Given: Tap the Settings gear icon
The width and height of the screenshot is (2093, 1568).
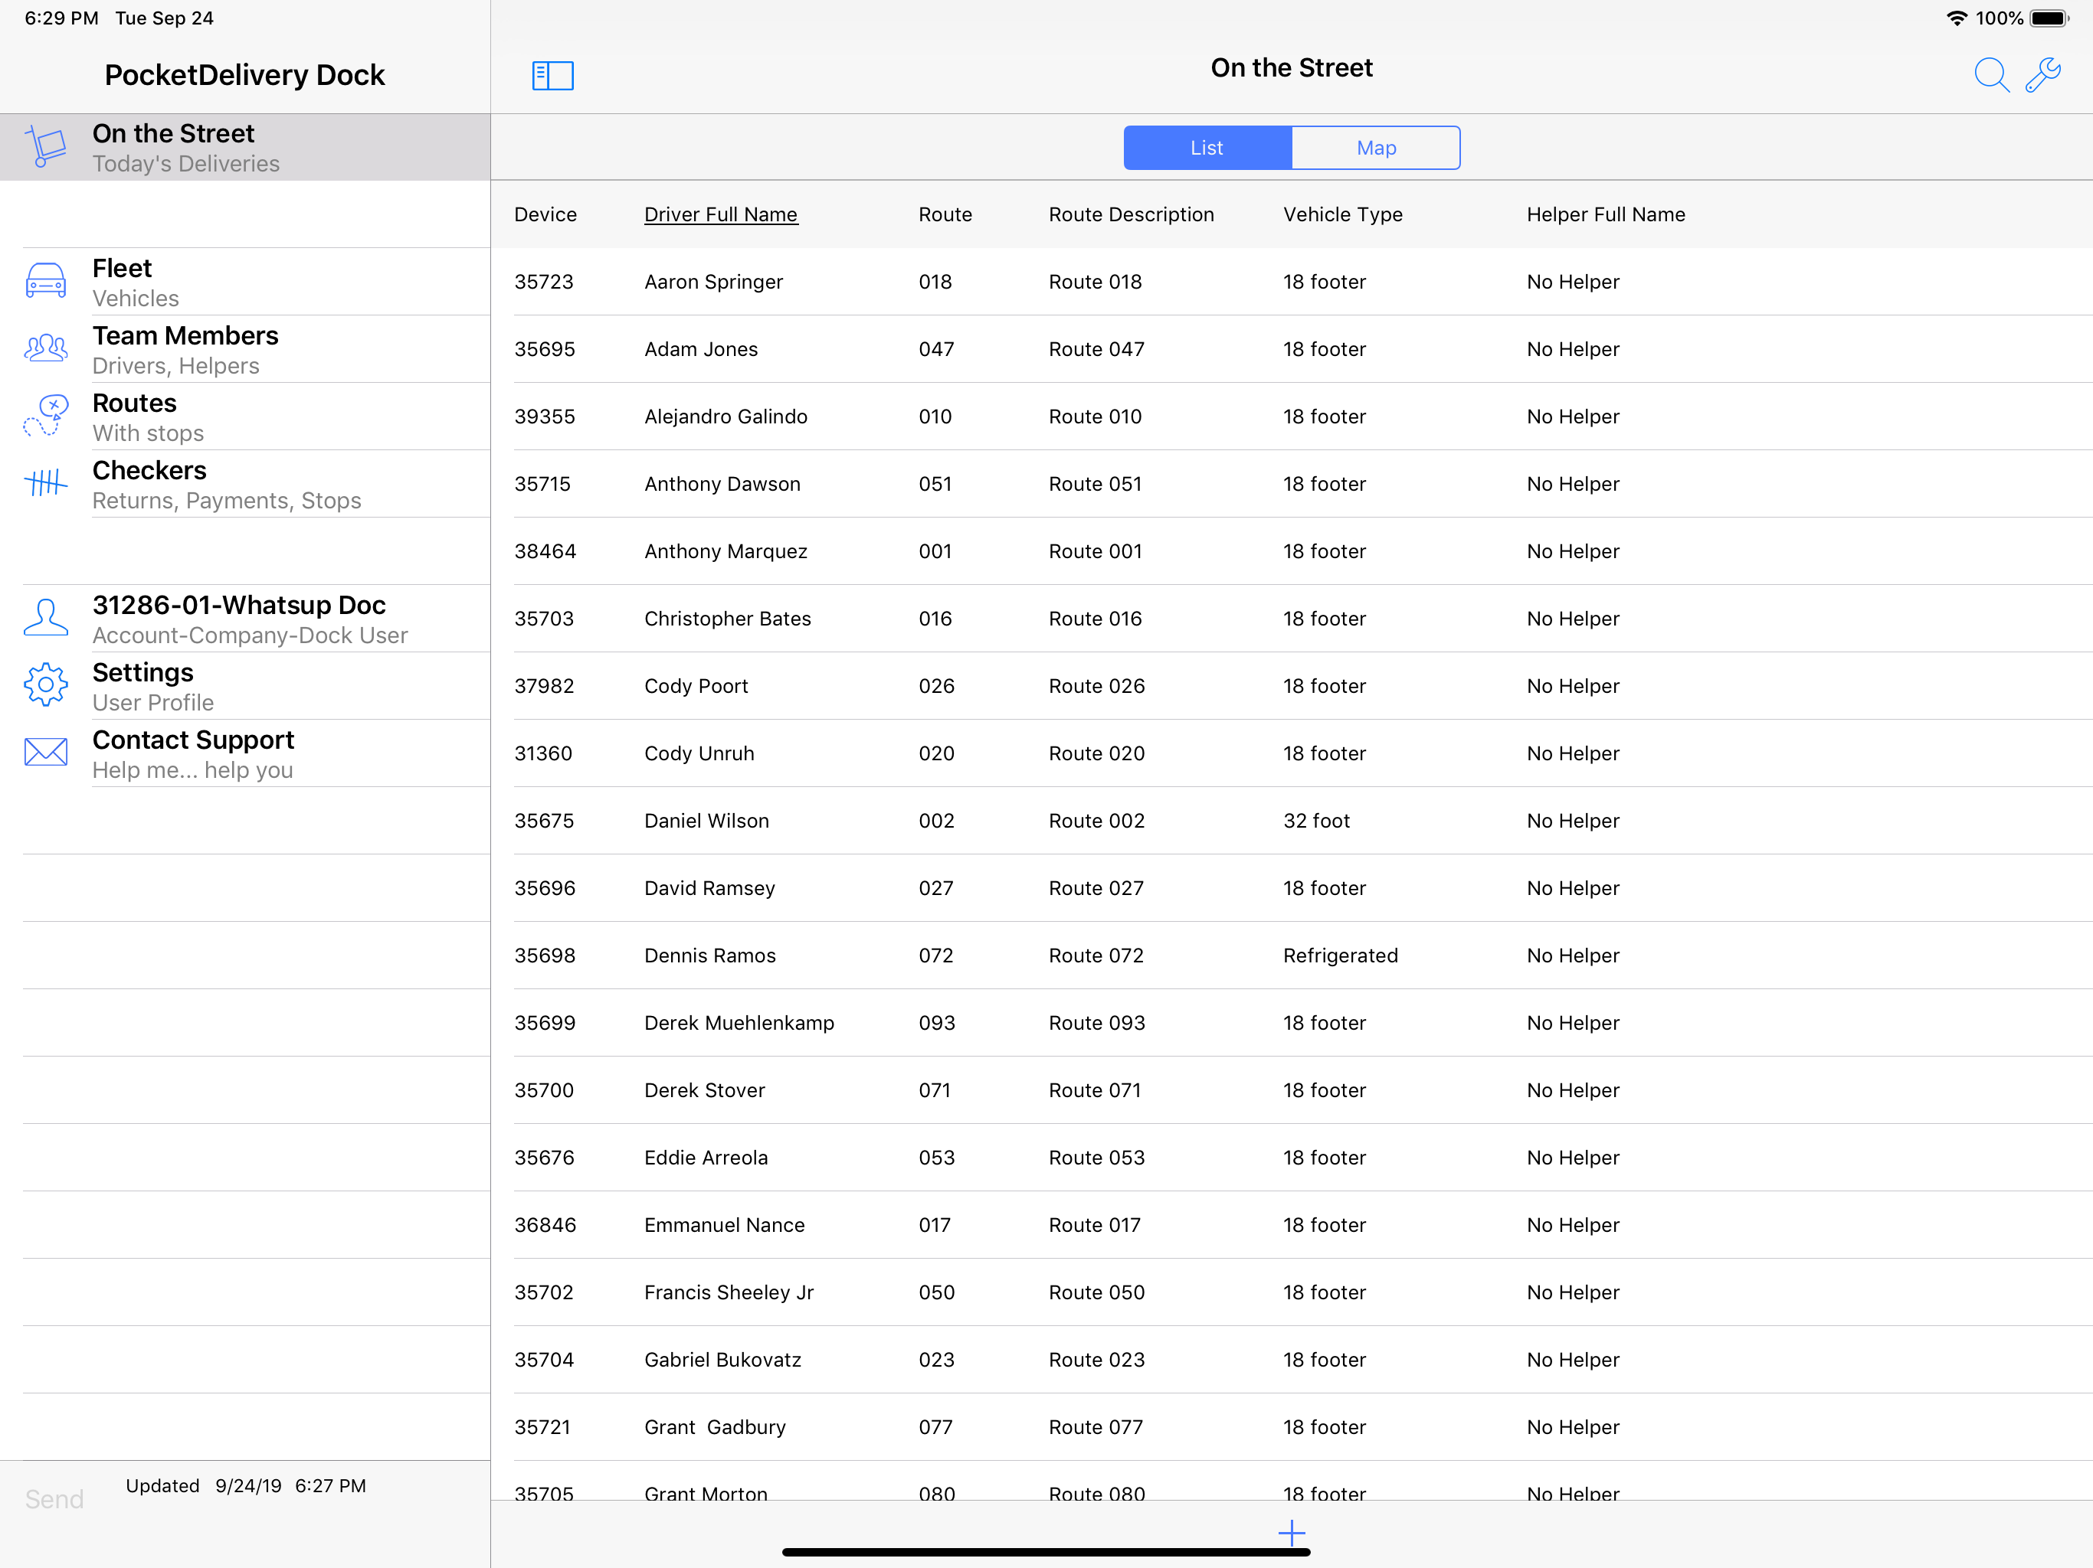Looking at the screenshot, I should click(45, 686).
